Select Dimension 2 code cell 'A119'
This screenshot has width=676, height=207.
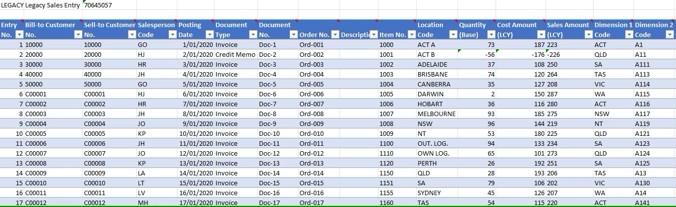click(654, 124)
